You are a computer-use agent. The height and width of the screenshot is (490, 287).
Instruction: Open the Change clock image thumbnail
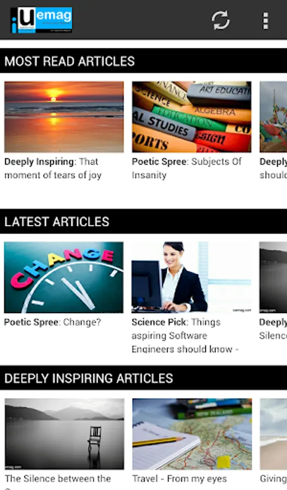pos(64,278)
